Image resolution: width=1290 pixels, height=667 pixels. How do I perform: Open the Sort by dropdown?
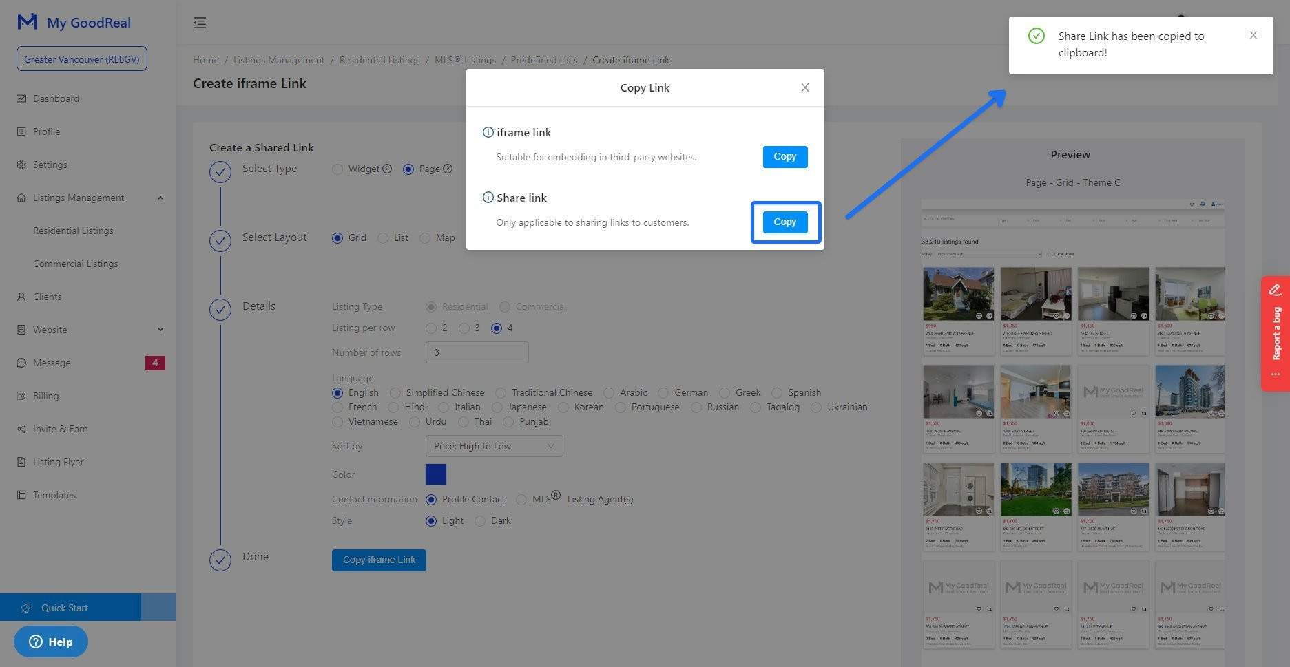pyautogui.click(x=494, y=446)
